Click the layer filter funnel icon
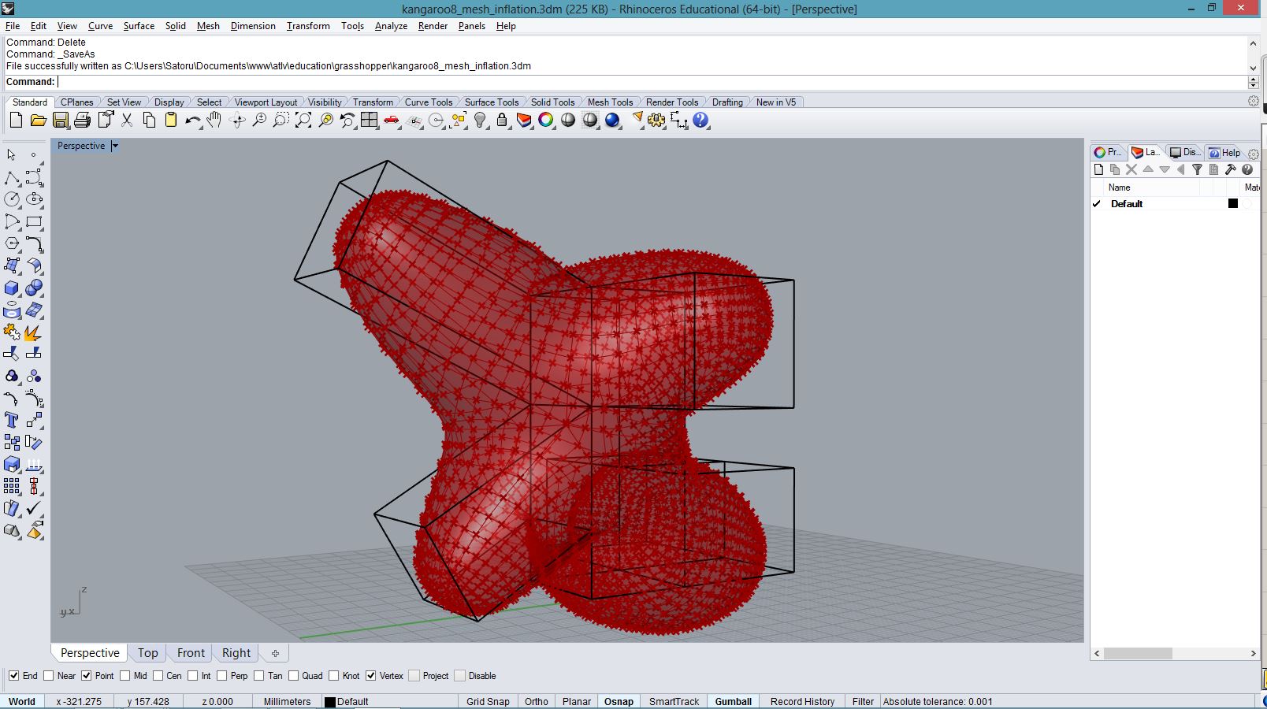Image resolution: width=1267 pixels, height=709 pixels. (x=1197, y=169)
